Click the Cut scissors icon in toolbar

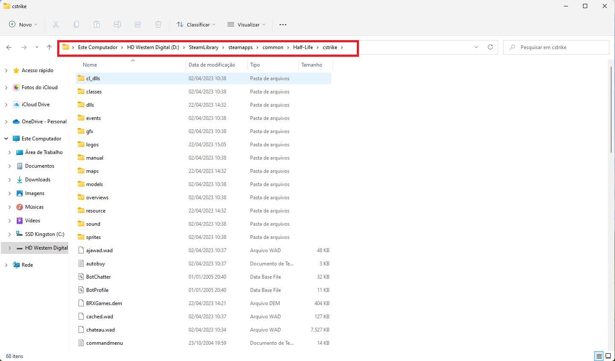pyautogui.click(x=56, y=25)
